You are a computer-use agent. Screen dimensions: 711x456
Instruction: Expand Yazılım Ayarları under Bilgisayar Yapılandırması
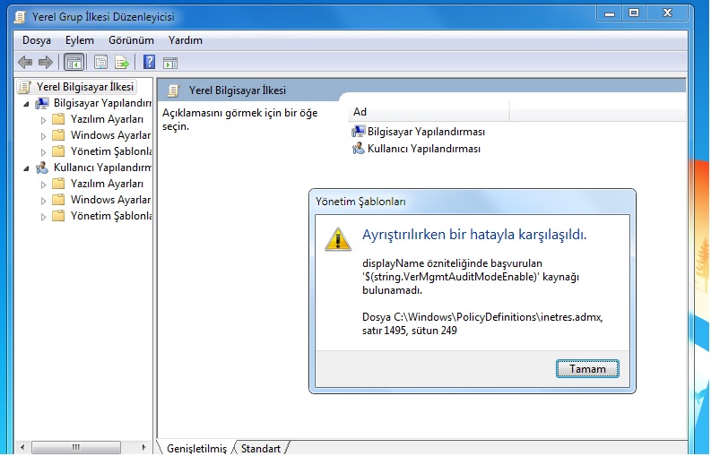(x=43, y=120)
